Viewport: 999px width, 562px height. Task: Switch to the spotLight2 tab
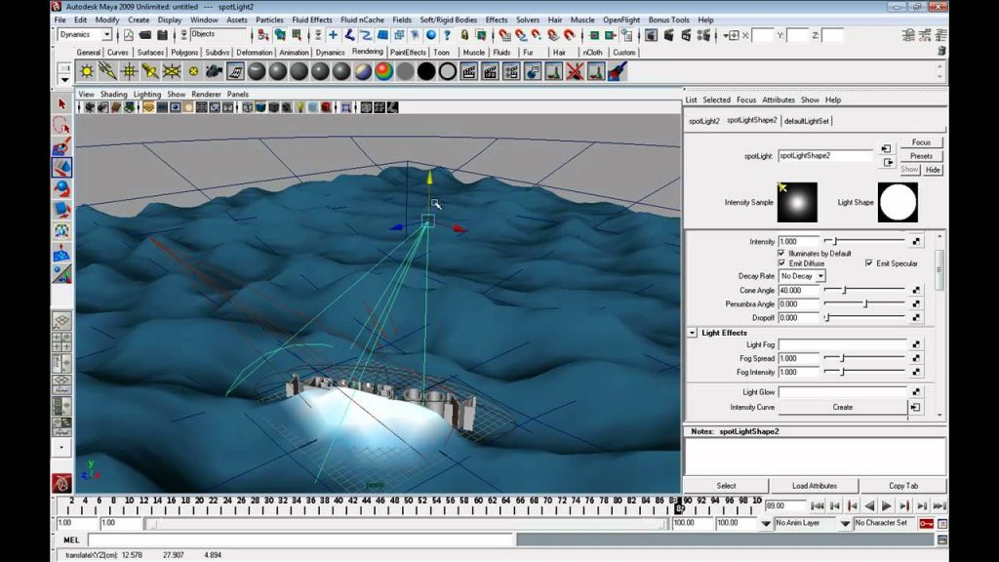tap(704, 121)
